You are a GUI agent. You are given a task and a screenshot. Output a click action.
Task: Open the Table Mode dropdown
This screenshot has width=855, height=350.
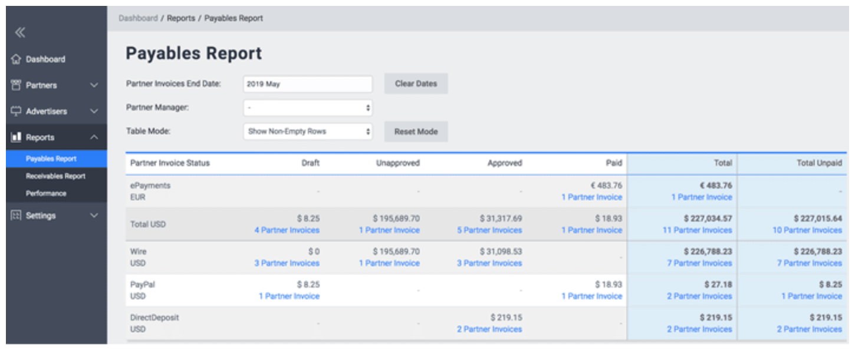tap(307, 131)
